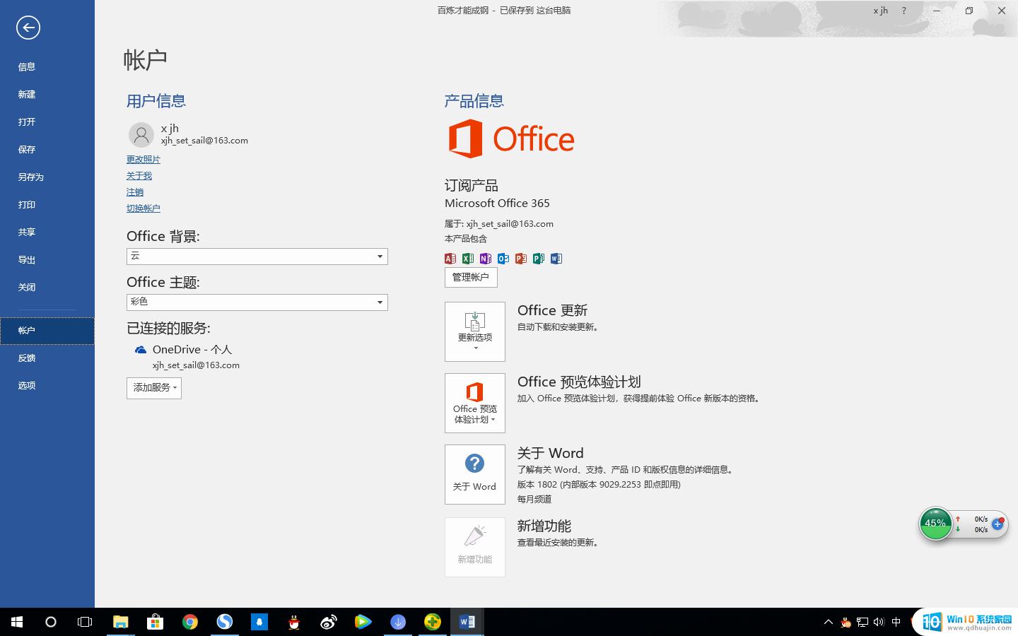
Task: Select 选项 in the sidebar
Action: pyautogui.click(x=47, y=386)
